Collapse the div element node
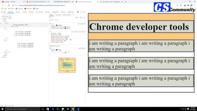 pyautogui.click(x=3, y=22)
